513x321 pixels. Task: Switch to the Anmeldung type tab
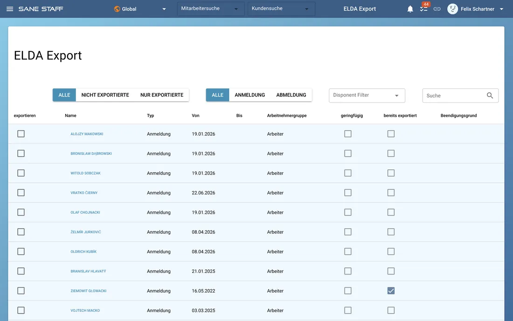[x=250, y=95]
